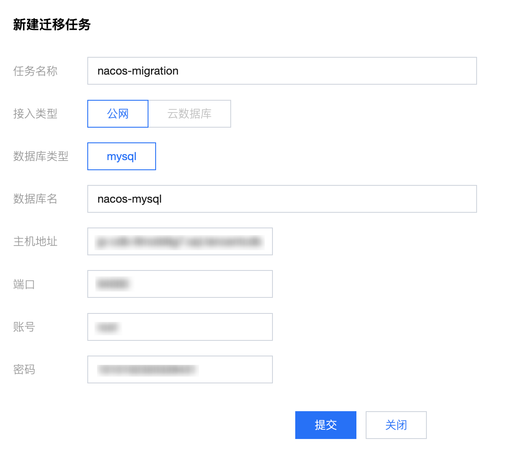The width and height of the screenshot is (523, 455).
Task: Click the 任务名称 label text
Action: coord(35,71)
